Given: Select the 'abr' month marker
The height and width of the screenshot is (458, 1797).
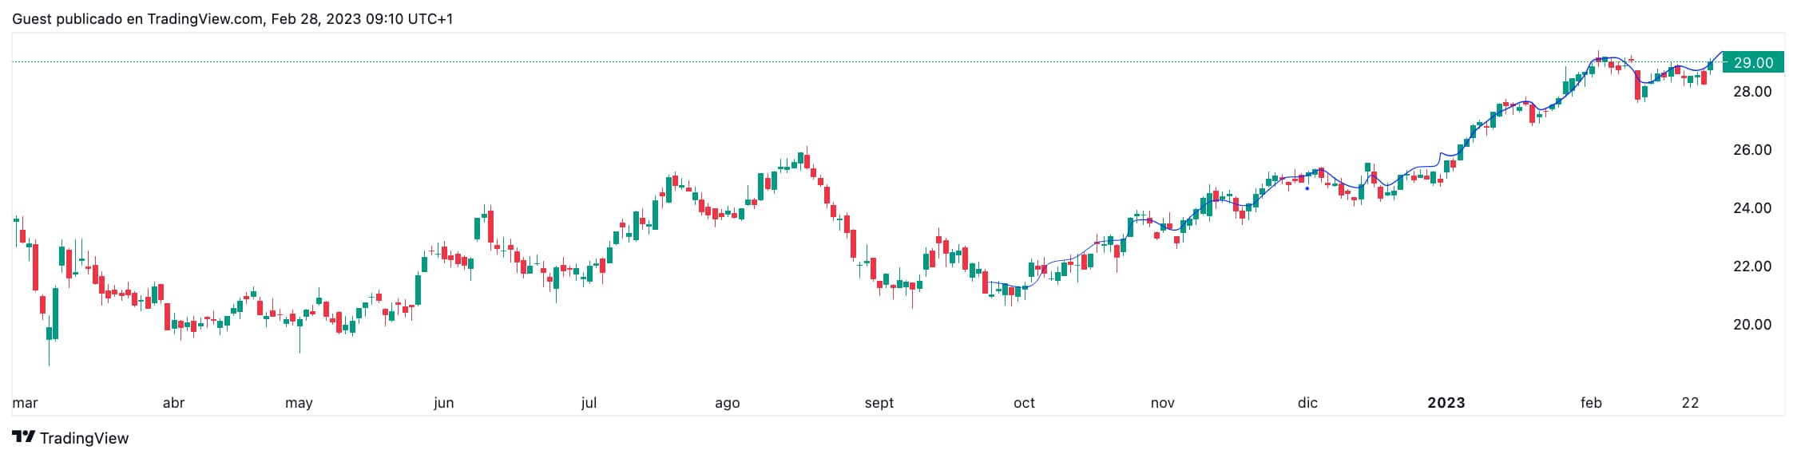Looking at the screenshot, I should (173, 403).
